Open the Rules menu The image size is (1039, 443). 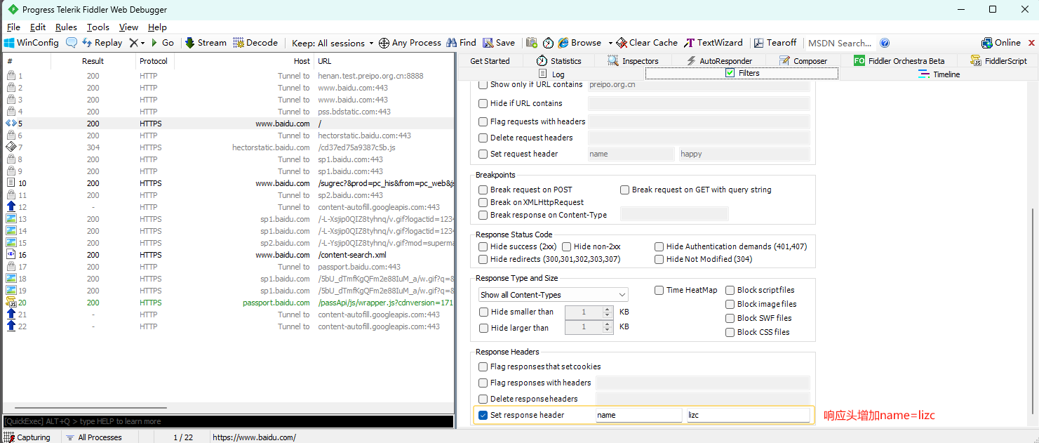(x=66, y=27)
